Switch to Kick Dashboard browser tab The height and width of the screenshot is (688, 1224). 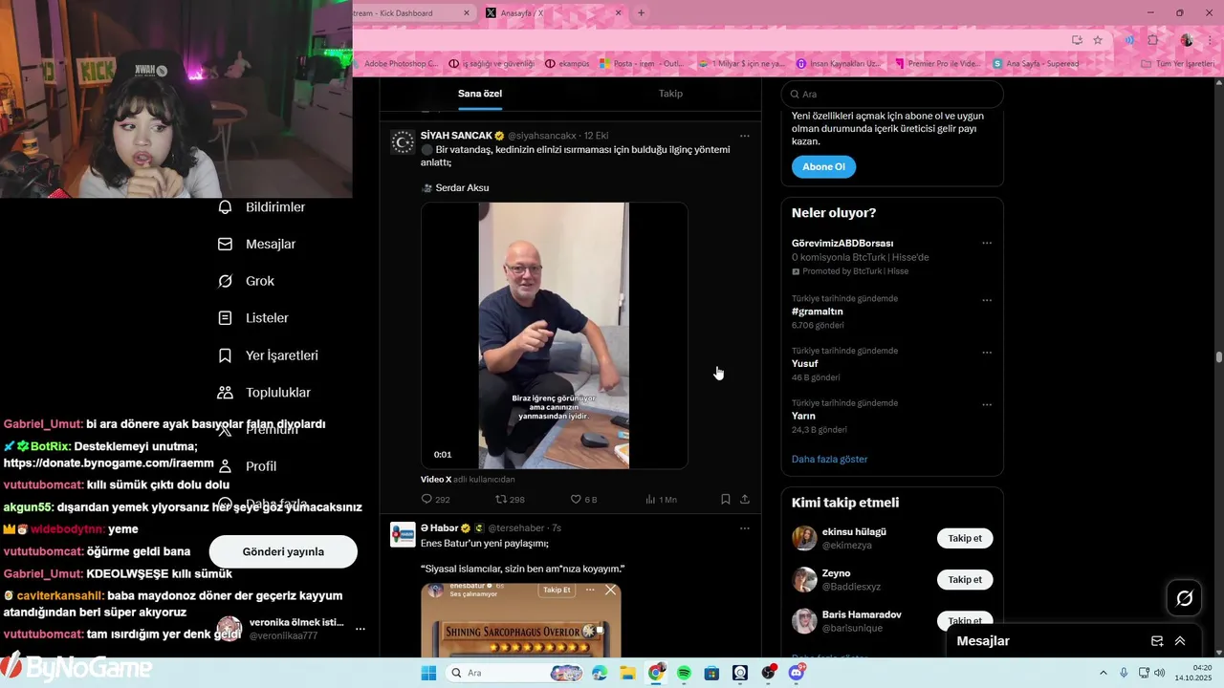[x=412, y=13]
